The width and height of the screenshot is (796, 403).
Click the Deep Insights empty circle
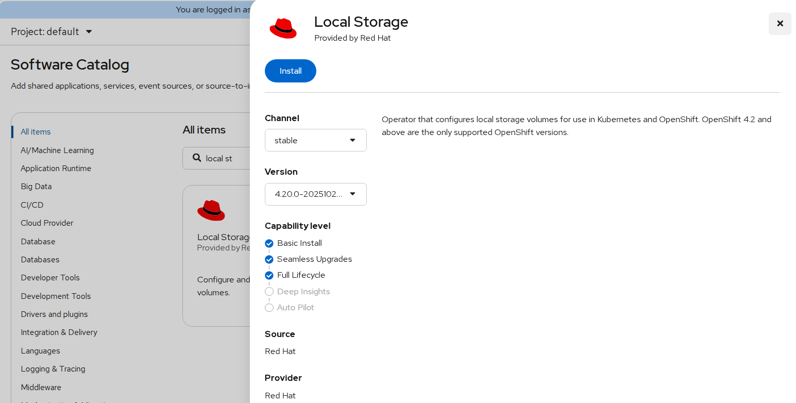tap(269, 292)
